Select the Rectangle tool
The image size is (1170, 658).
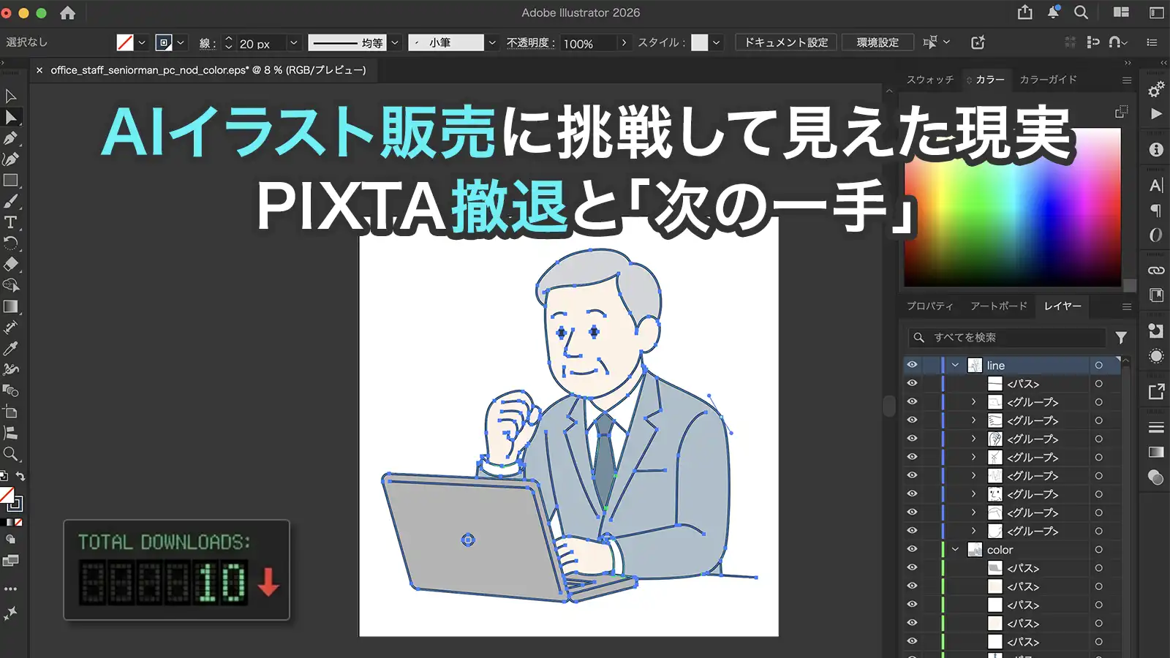[11, 181]
